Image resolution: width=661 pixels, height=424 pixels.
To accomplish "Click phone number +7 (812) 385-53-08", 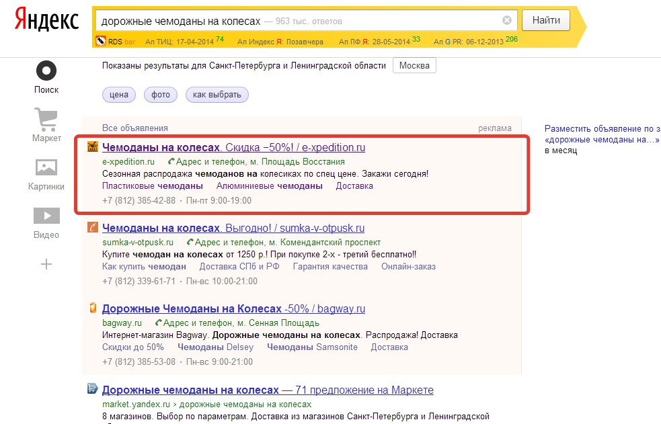I will coord(139,362).
